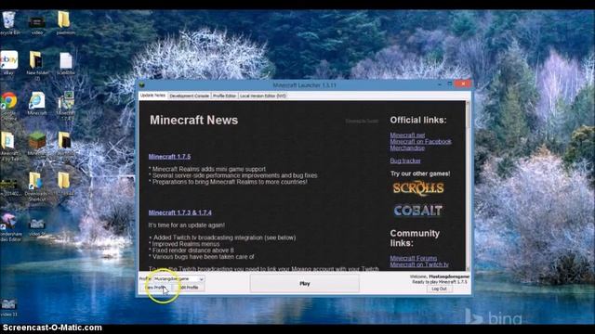The image size is (595, 334).
Task: Visit the Merchandise link
Action: point(407,148)
